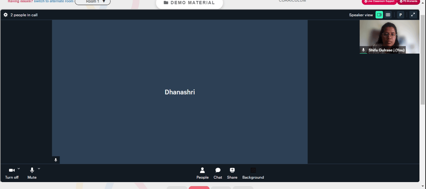
Task: Open call settings gear icon
Action: click(x=6, y=15)
